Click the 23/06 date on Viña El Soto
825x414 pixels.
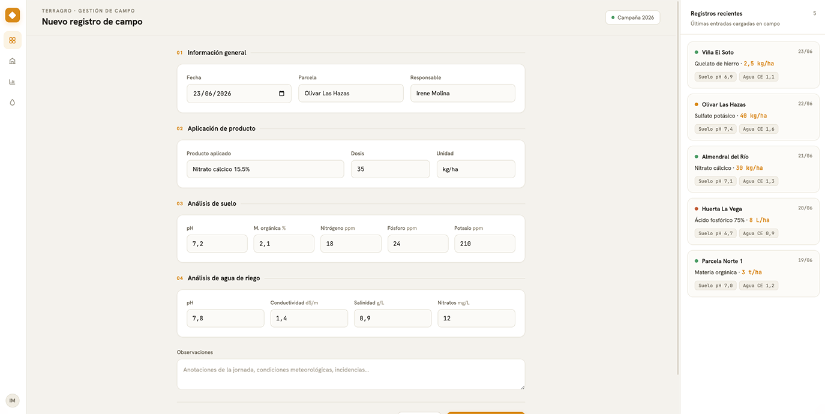click(x=805, y=52)
